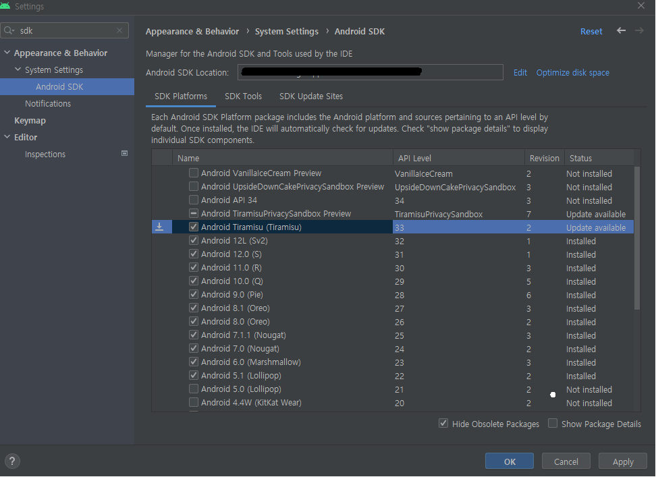Image resolution: width=656 pixels, height=477 pixels.
Task: Check Android VanillaIceCream Preview
Action: pos(193,173)
